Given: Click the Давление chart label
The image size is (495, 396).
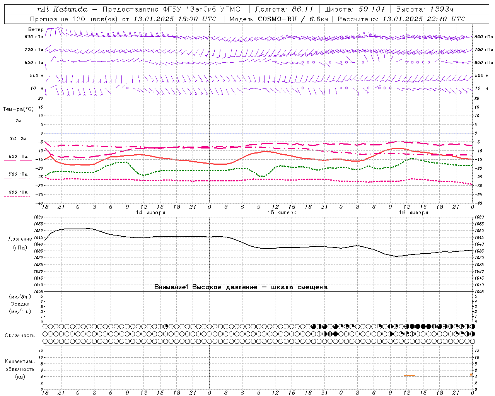Looking at the screenshot, I should 20,239.
